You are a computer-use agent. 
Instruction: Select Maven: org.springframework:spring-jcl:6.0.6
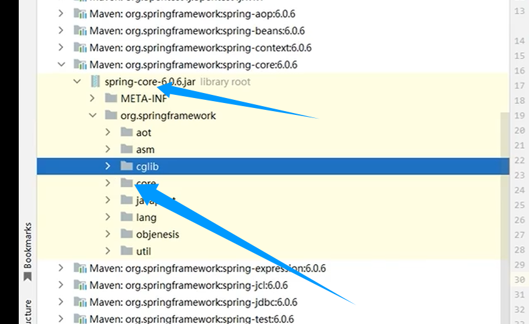189,285
